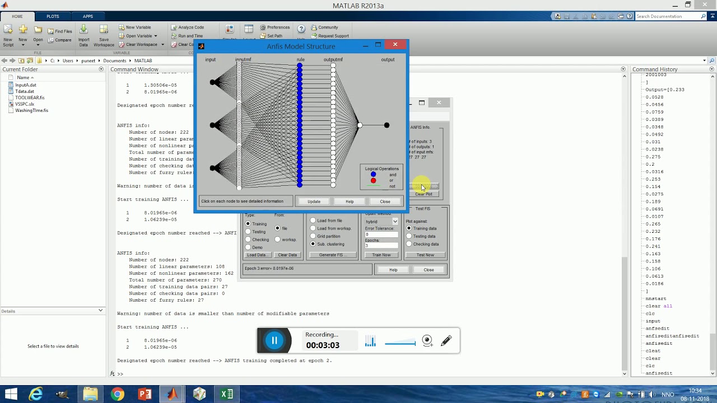This screenshot has height=403, width=717.
Task: Minimize the toolstrip with collapse arrow
Action: pyautogui.click(x=712, y=16)
